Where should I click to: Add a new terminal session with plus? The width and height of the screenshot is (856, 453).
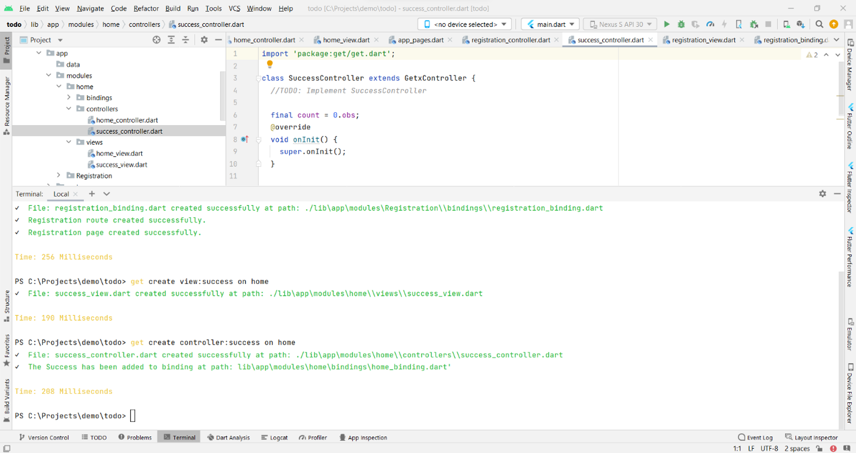[92, 194]
